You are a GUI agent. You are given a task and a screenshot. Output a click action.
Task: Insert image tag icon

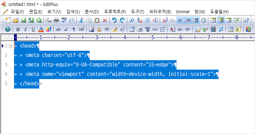tap(91, 29)
